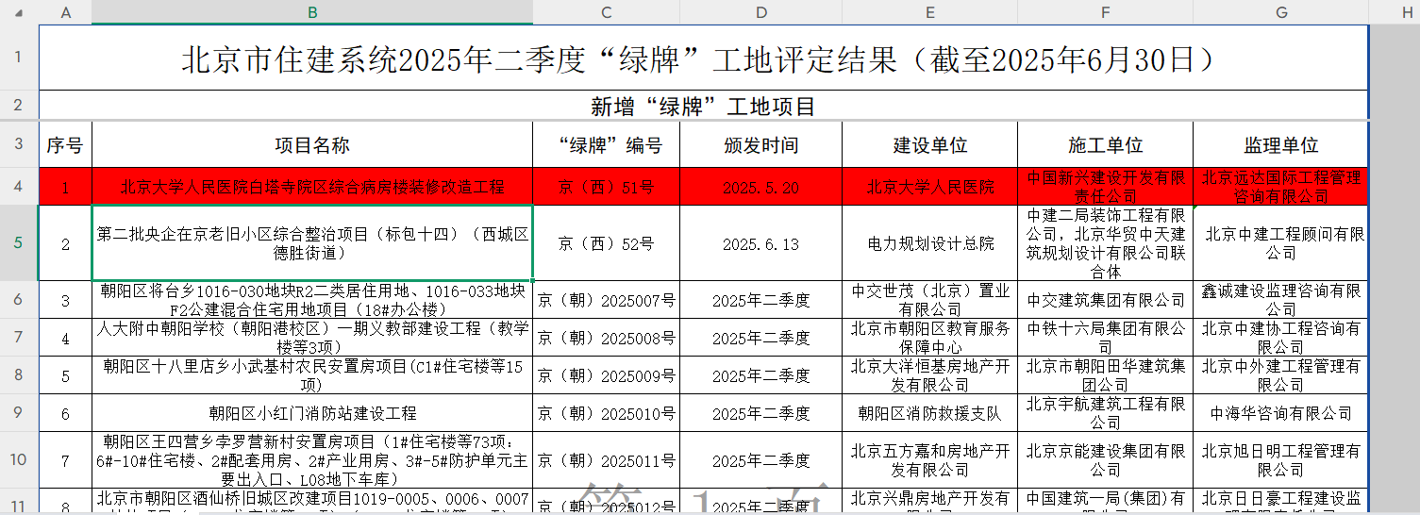Click the 朝阳区小红门消防站建设工程 cell
This screenshot has width=1420, height=515.
pyautogui.click(x=312, y=413)
